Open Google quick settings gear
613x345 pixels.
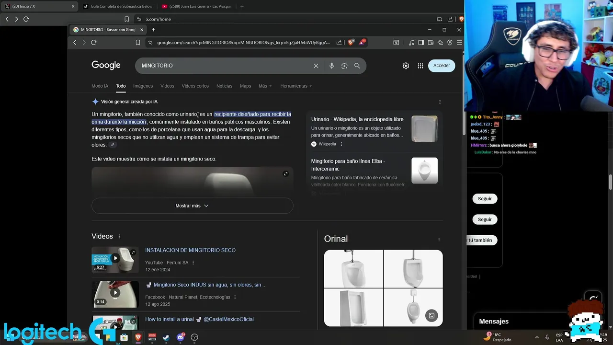coord(406,66)
